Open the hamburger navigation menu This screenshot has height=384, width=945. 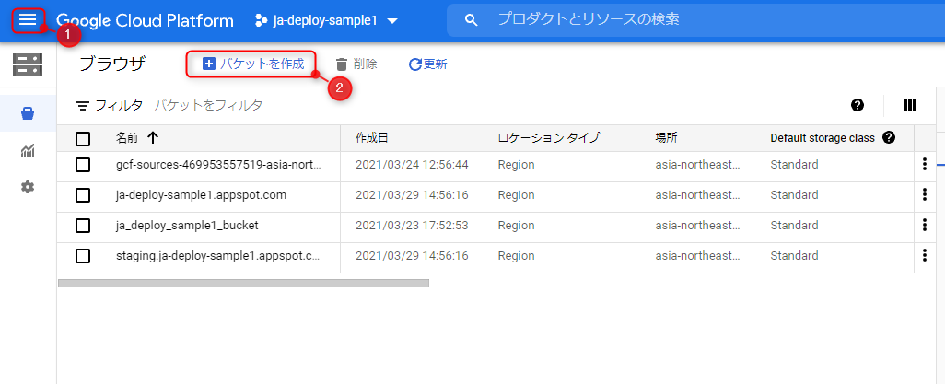click(x=28, y=19)
